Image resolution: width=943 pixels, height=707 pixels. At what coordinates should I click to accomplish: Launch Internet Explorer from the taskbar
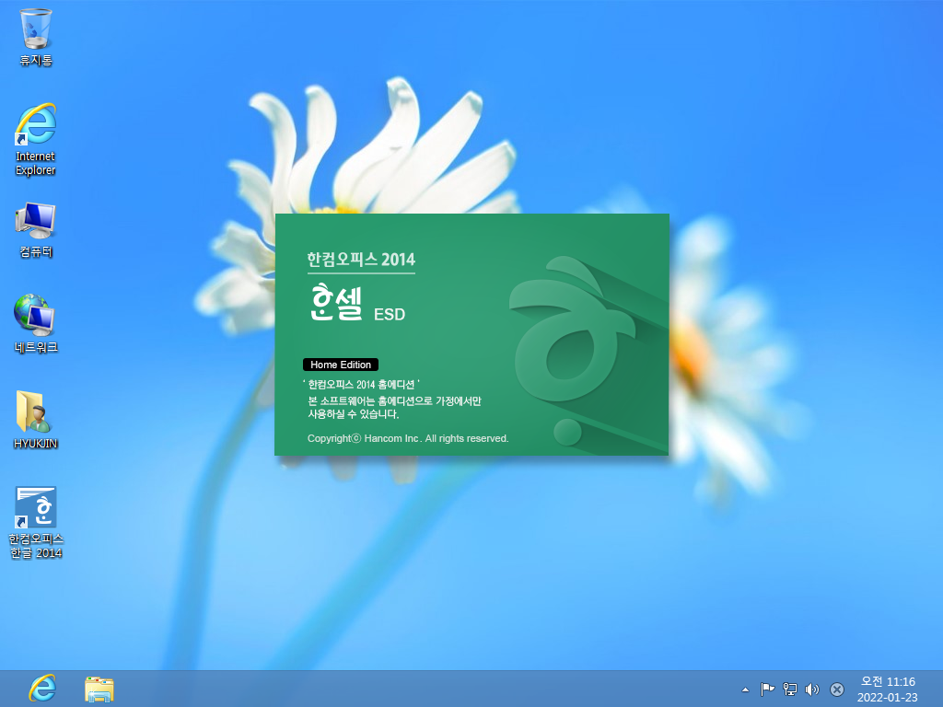42,689
